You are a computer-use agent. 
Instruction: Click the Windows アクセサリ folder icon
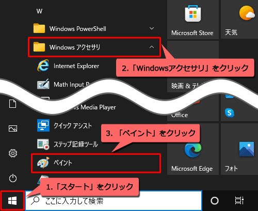point(39,47)
